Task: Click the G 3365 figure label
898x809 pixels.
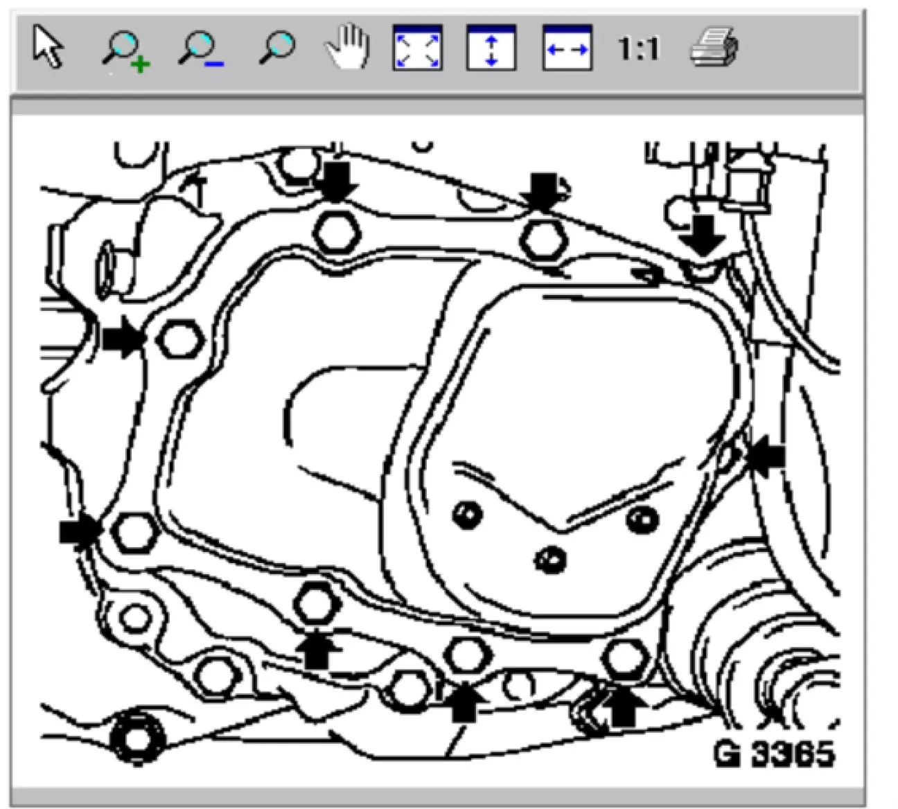Action: click(x=774, y=752)
